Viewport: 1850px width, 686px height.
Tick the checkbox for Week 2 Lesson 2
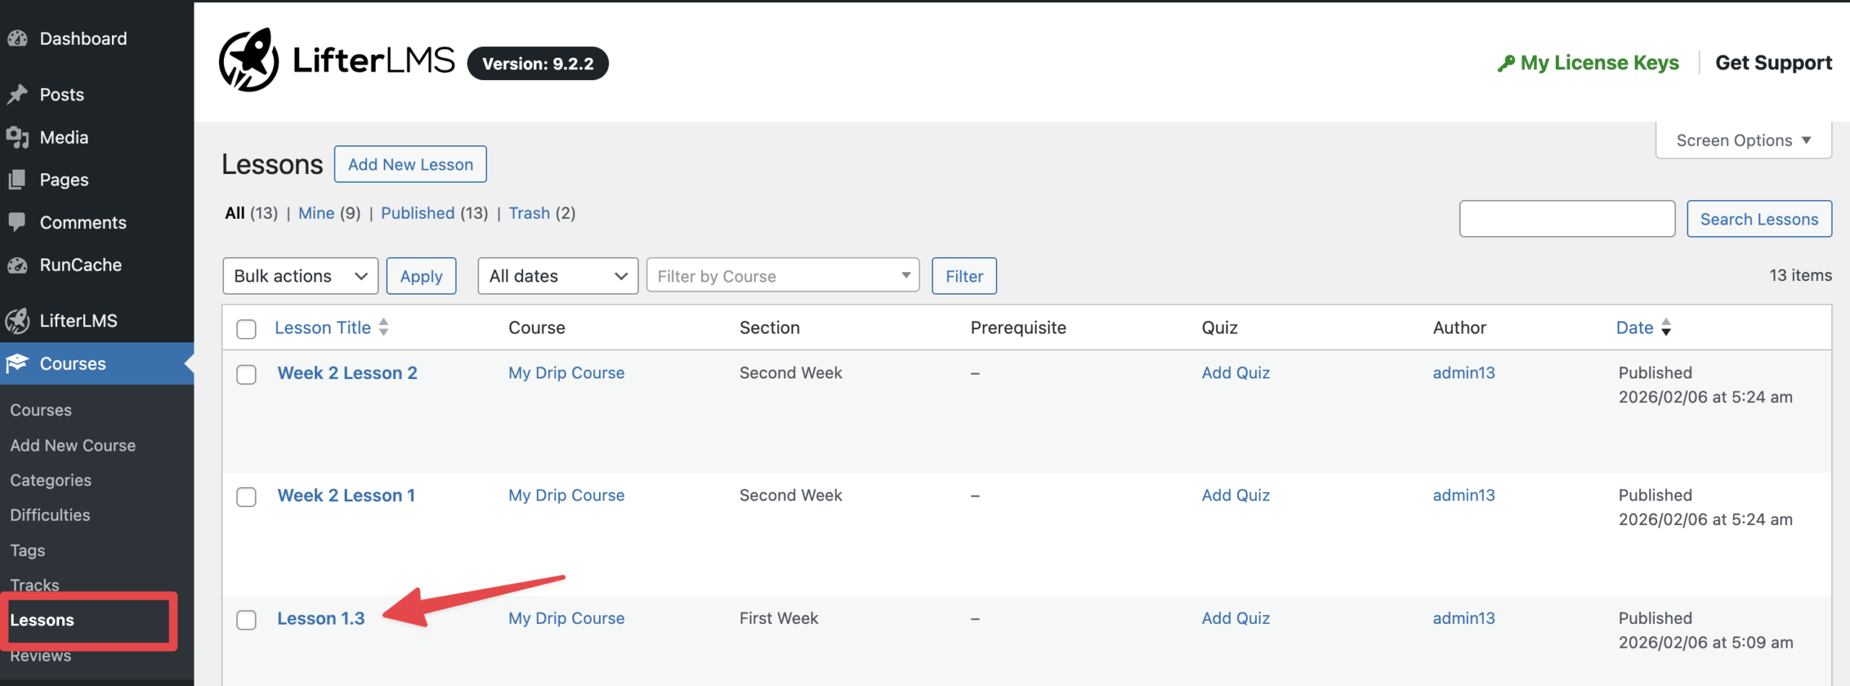pyautogui.click(x=246, y=374)
